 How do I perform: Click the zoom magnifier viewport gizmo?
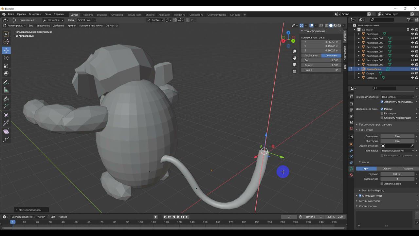pos(295,51)
